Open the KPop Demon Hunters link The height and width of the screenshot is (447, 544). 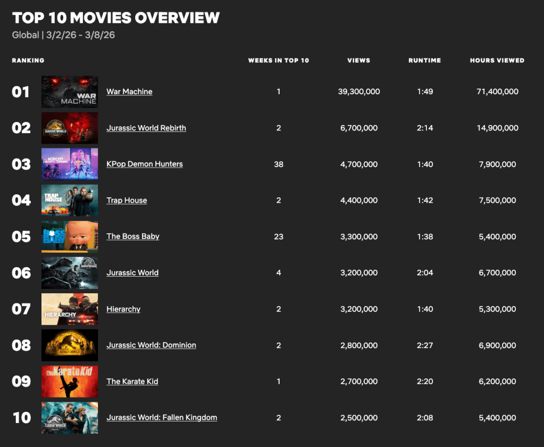pyautogui.click(x=144, y=164)
